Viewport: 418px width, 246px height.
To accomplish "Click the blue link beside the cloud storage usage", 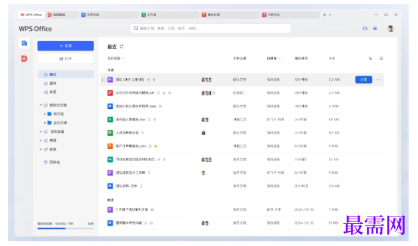I will tap(91, 223).
